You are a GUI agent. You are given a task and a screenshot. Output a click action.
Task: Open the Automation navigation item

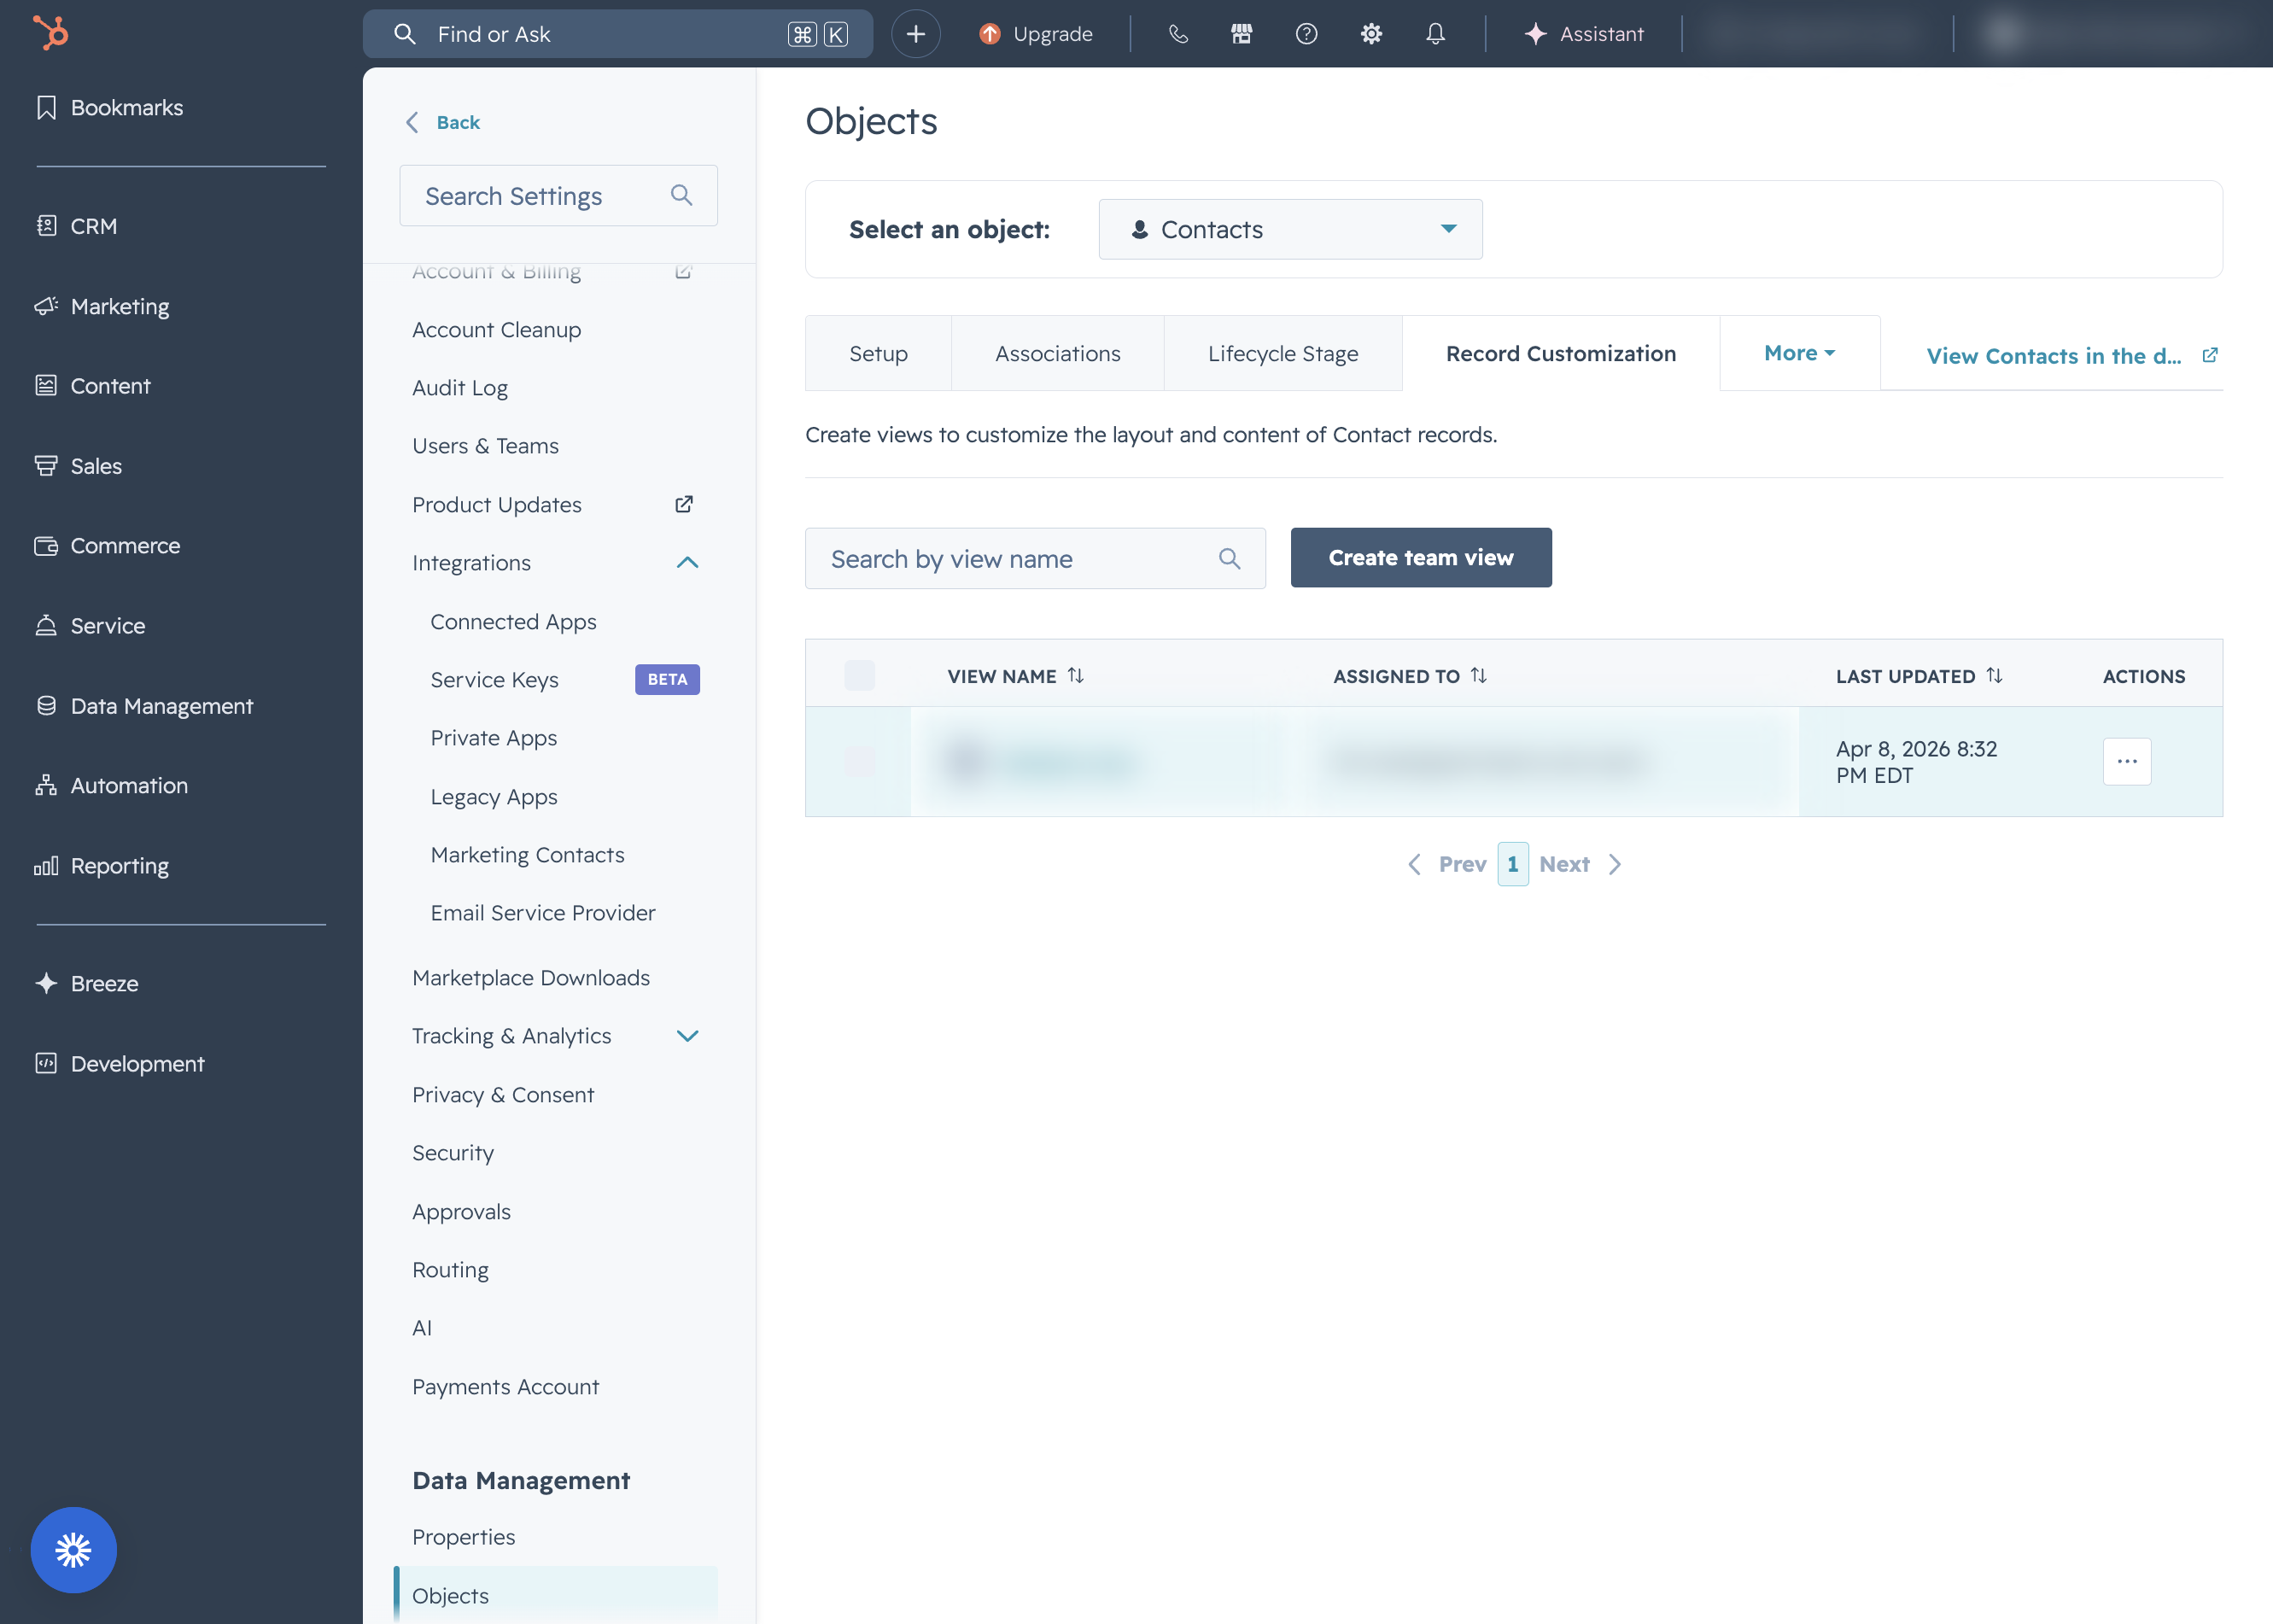[x=111, y=786]
